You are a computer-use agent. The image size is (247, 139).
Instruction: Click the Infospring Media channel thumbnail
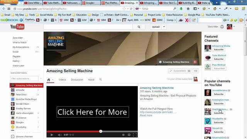(208, 48)
